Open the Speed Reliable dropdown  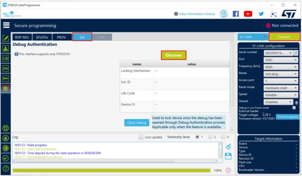(281, 95)
